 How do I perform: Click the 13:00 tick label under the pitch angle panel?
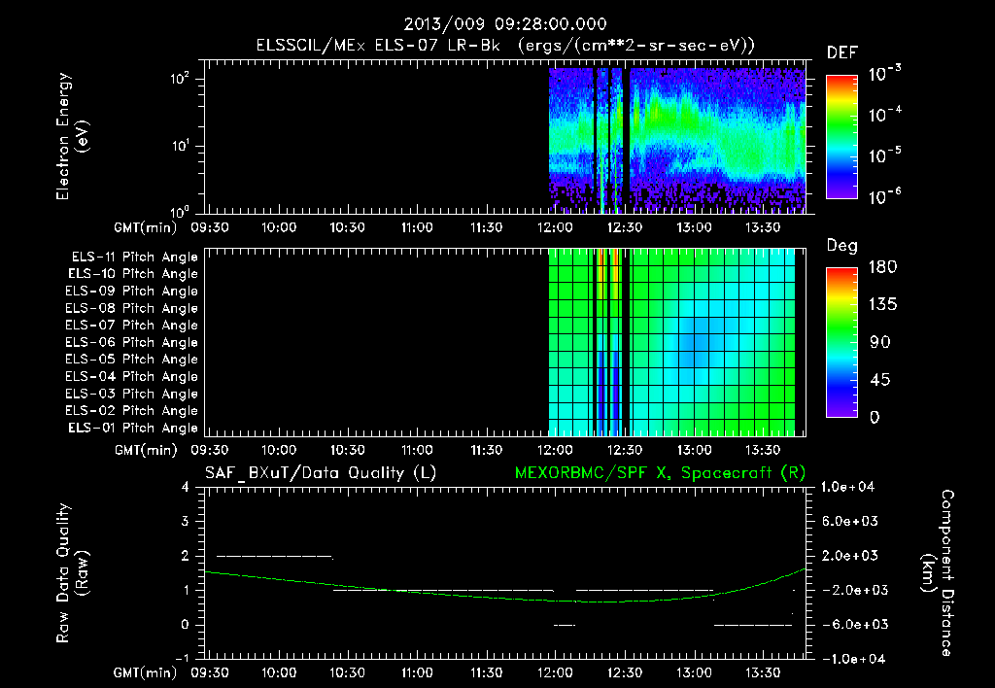coord(694,451)
